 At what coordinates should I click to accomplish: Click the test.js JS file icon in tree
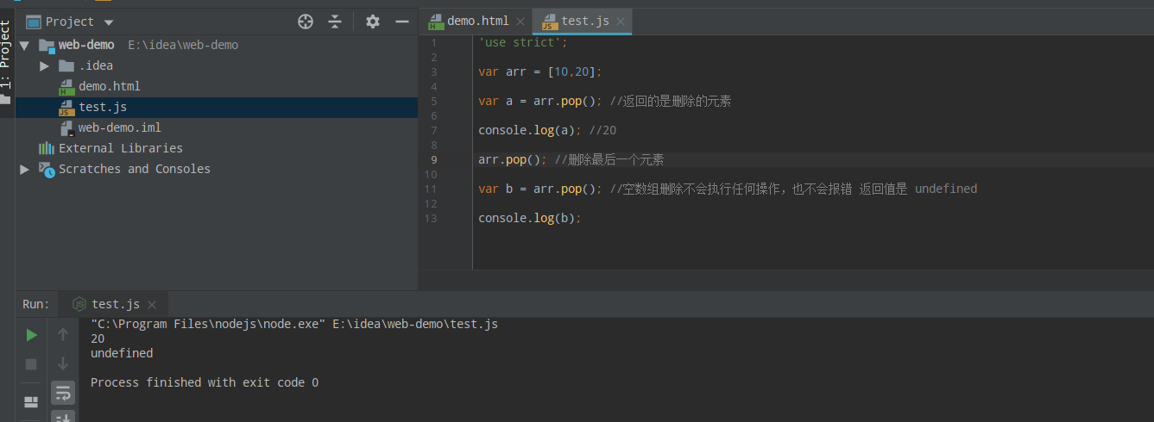pyautogui.click(x=66, y=108)
